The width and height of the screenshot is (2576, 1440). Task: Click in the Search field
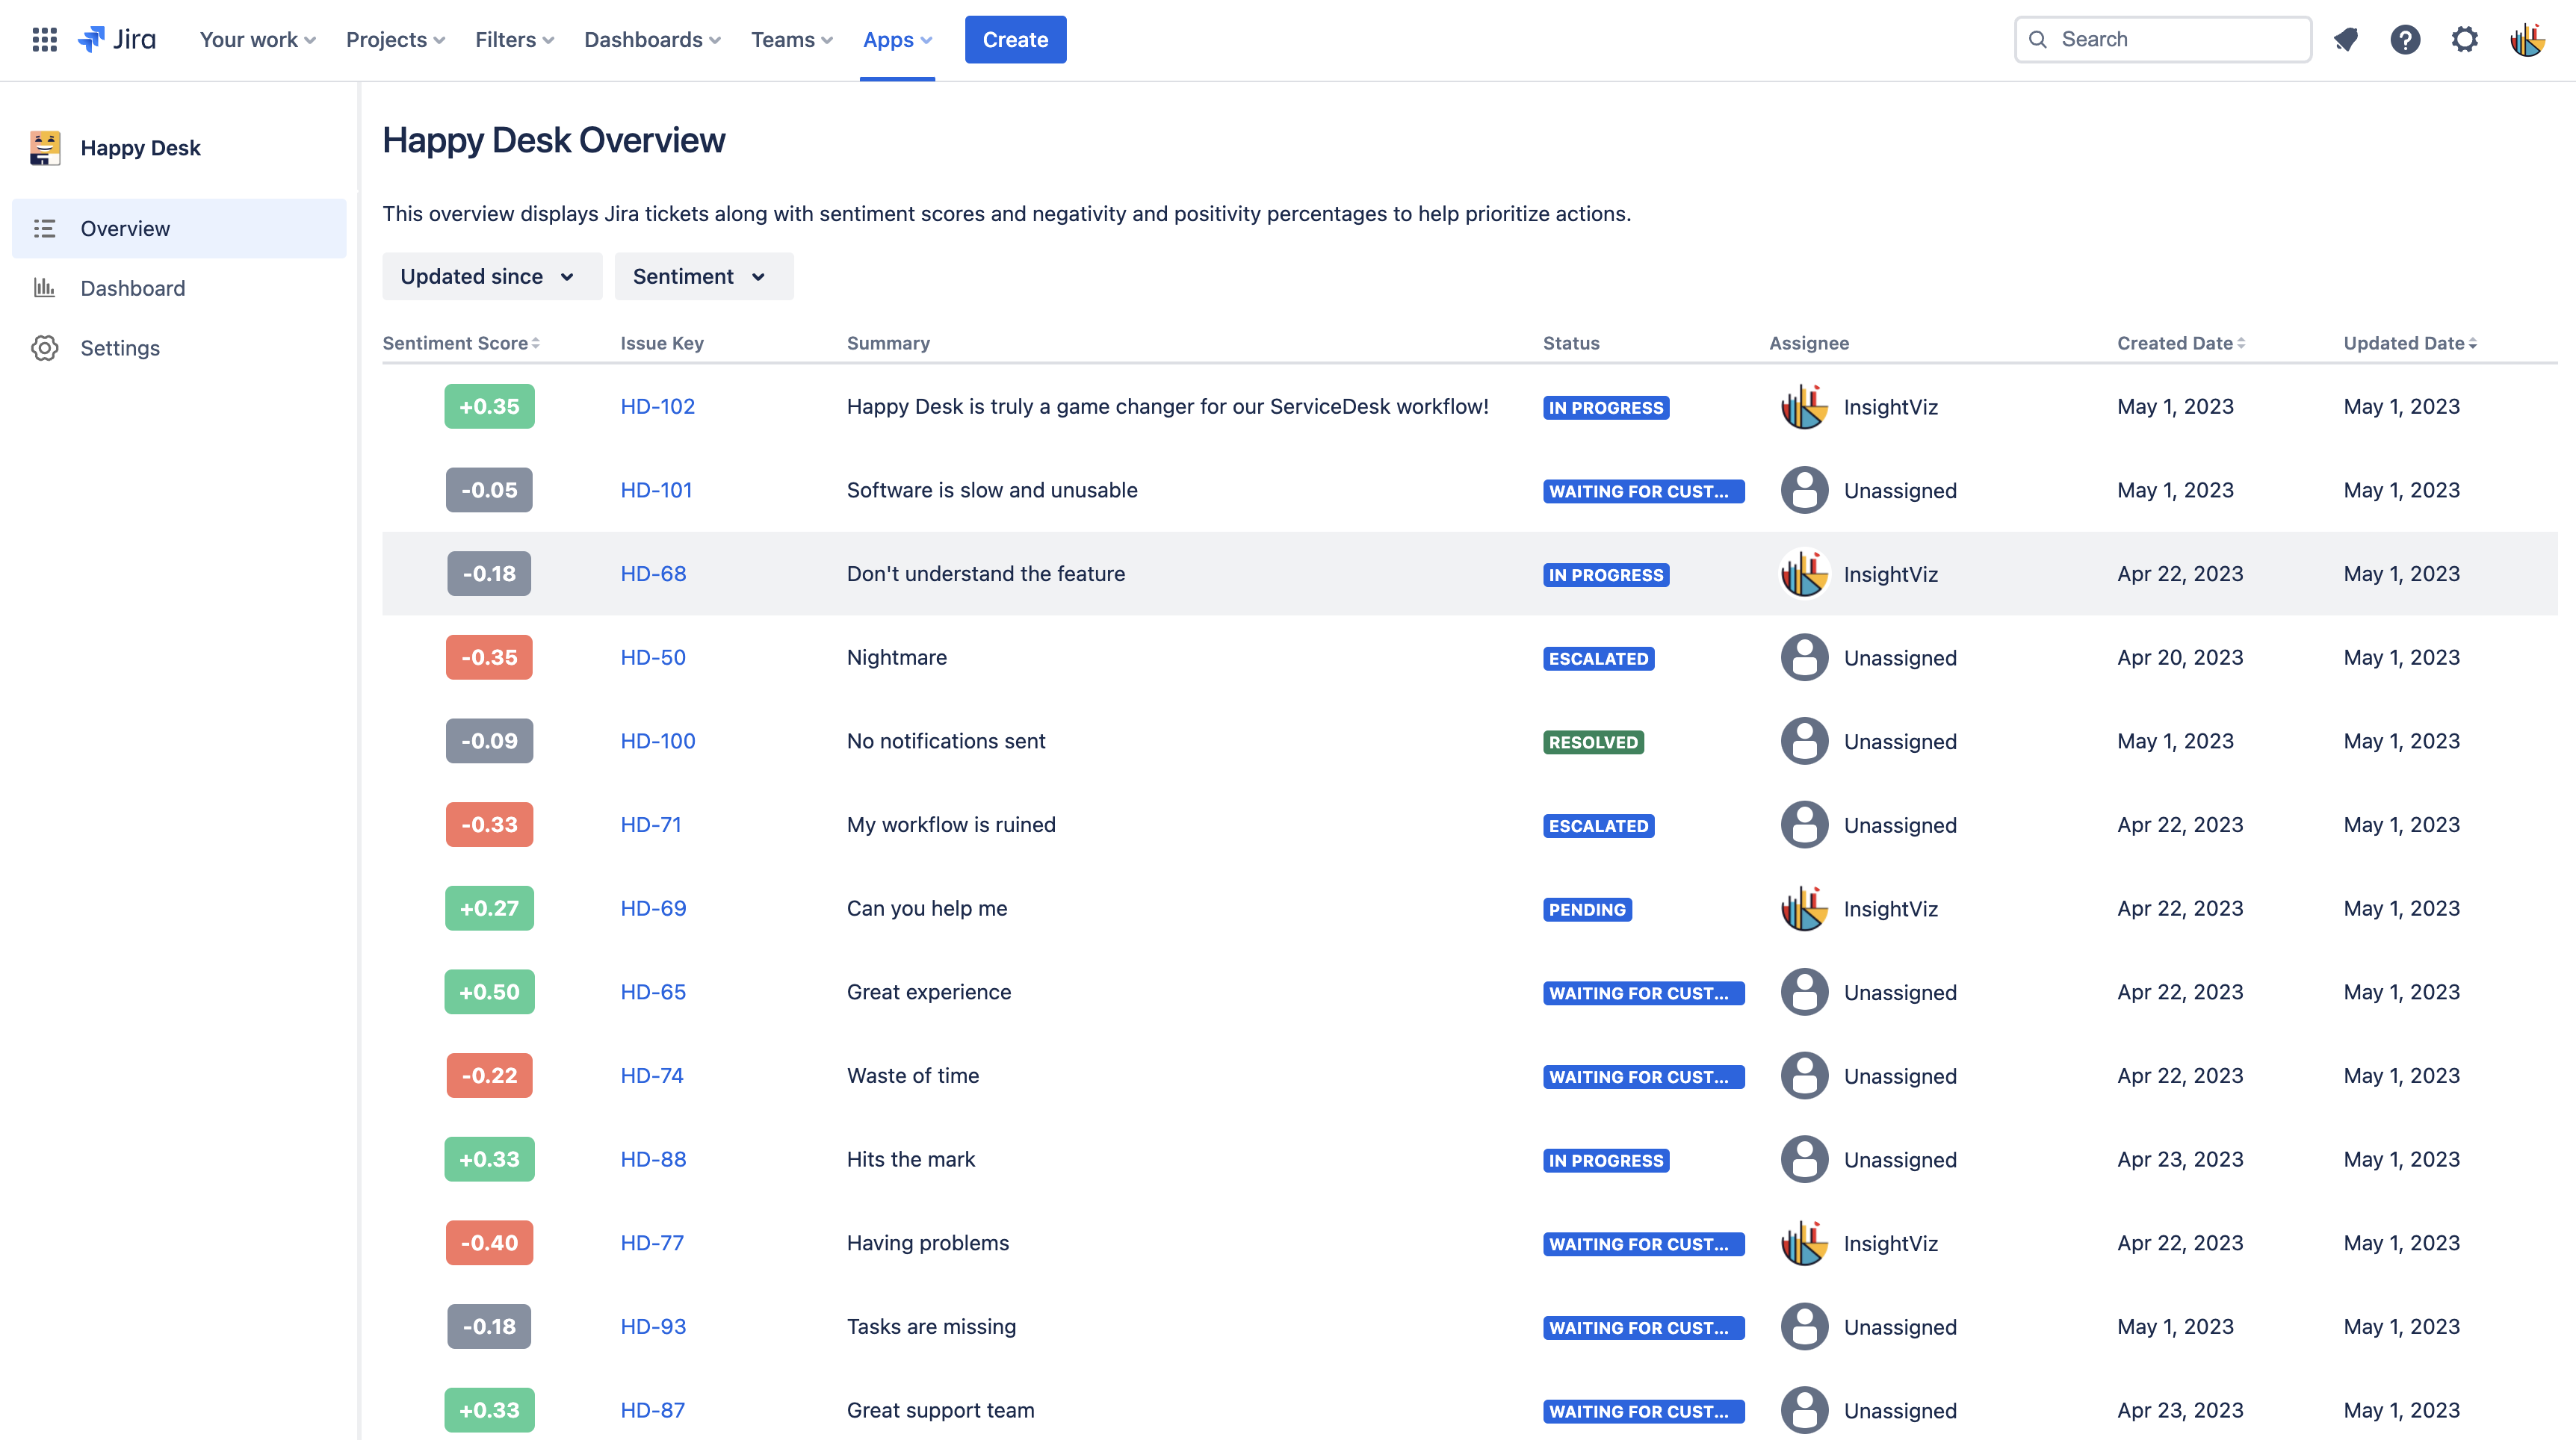click(x=2163, y=40)
